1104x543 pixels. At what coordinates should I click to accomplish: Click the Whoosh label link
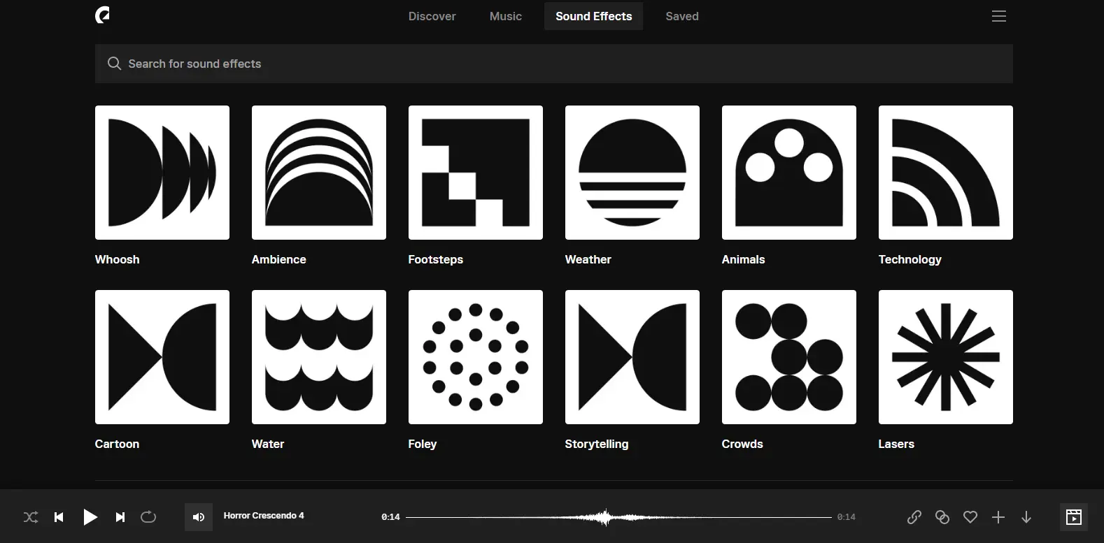[x=117, y=259]
